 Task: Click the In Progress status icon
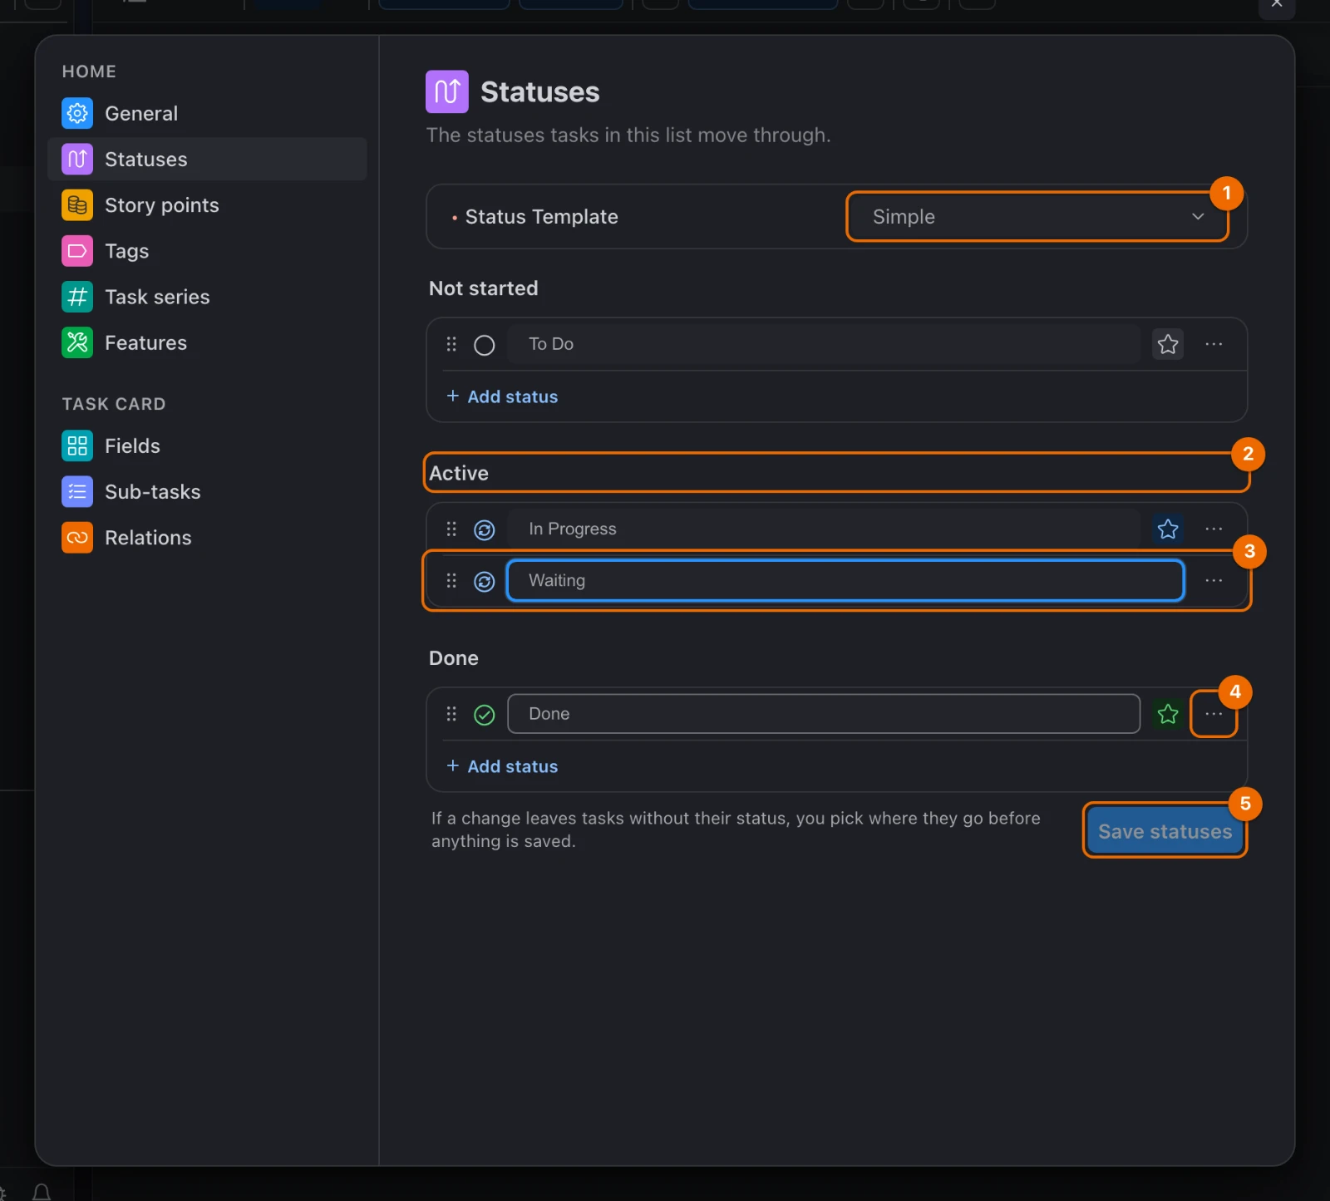(x=485, y=529)
